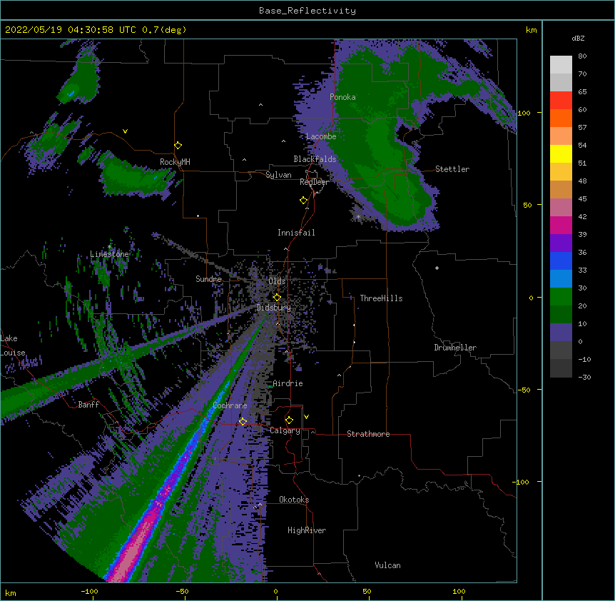This screenshot has width=615, height=601.
Task: Click the Didsbury city label
Action: pos(274,308)
